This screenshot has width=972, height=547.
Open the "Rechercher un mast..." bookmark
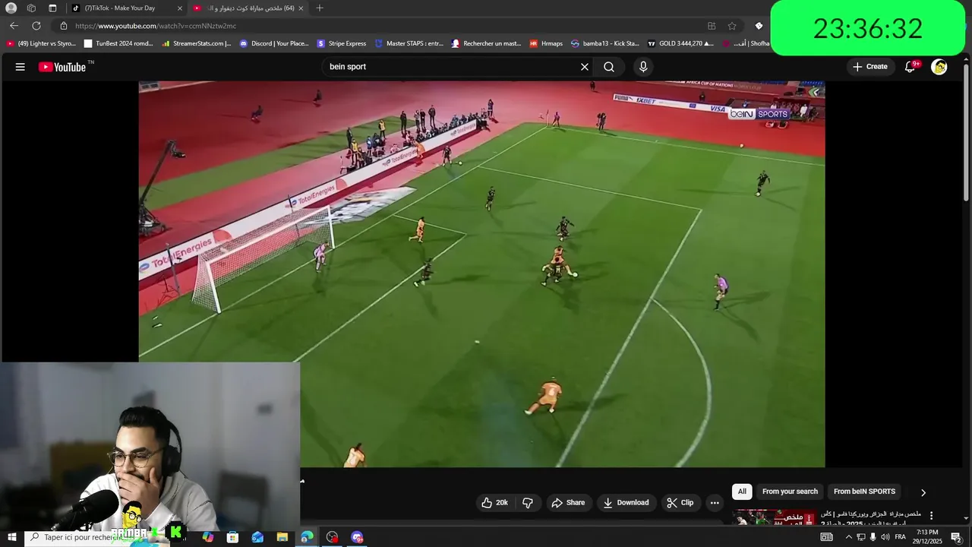tap(486, 43)
